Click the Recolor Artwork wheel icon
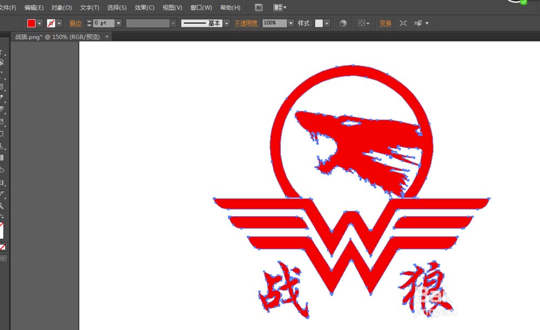Image resolution: width=540 pixels, height=330 pixels. (343, 23)
